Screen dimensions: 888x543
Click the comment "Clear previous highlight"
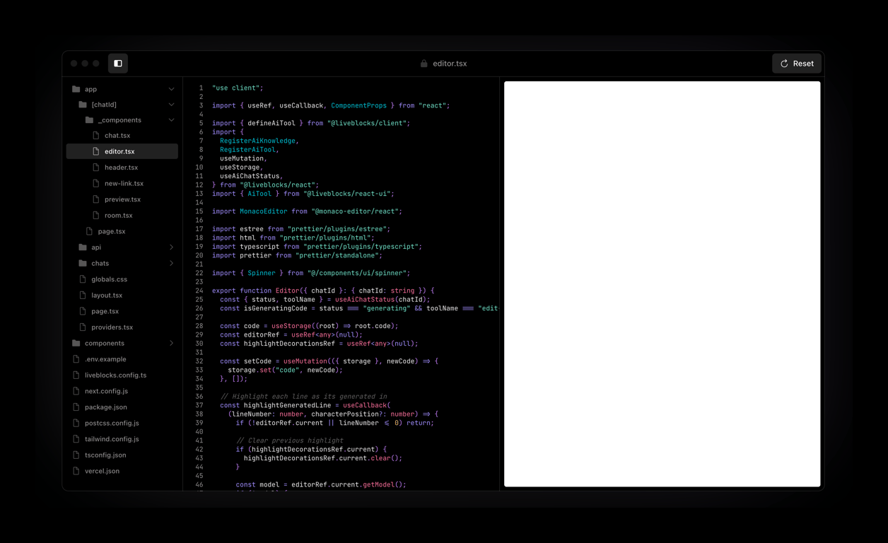[290, 440]
